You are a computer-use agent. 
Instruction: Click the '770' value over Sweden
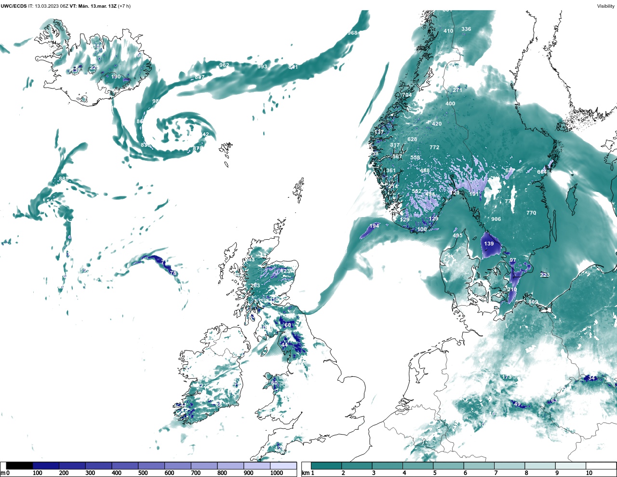pyautogui.click(x=531, y=213)
